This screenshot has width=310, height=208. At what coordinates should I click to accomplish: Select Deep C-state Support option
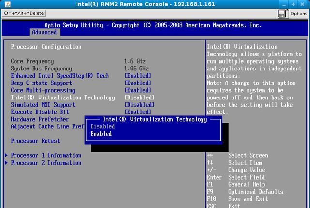41,83
